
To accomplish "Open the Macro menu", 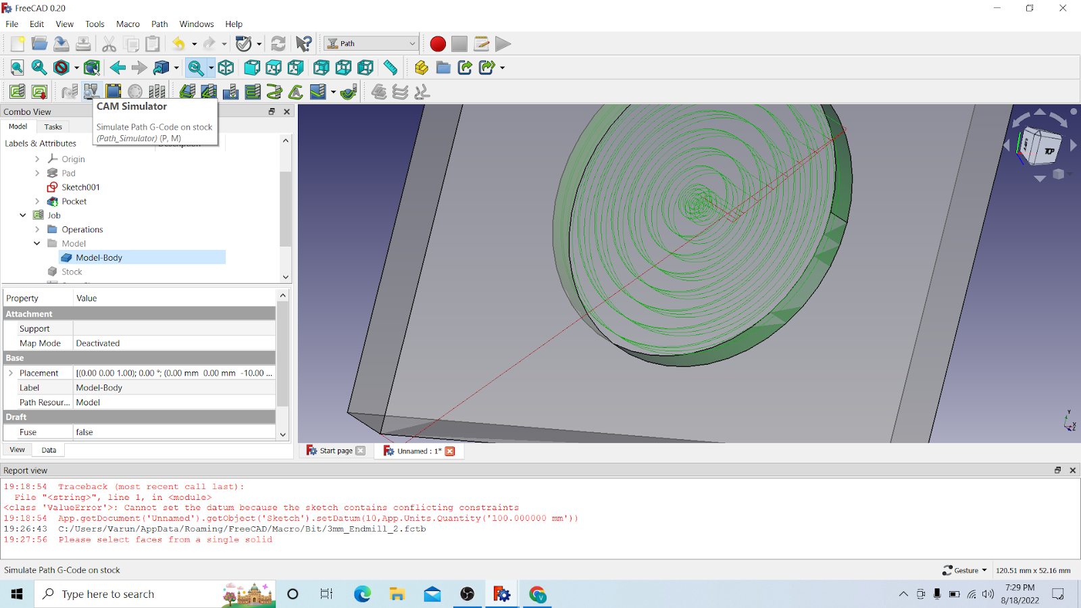I will [x=128, y=24].
